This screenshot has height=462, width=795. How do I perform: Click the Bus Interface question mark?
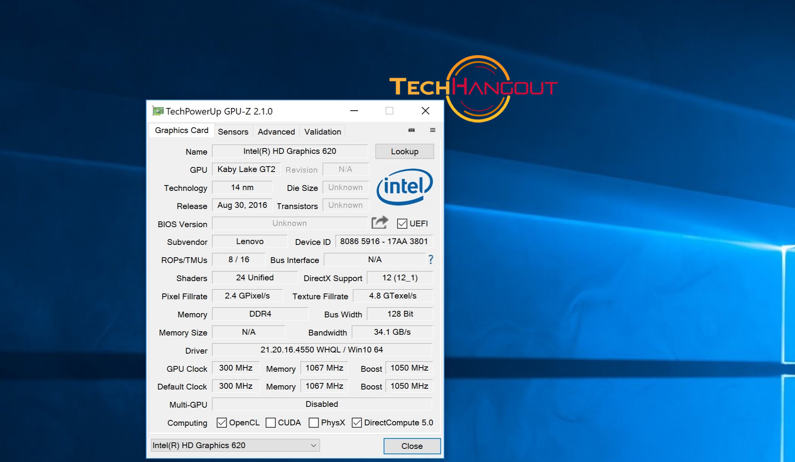pos(431,260)
